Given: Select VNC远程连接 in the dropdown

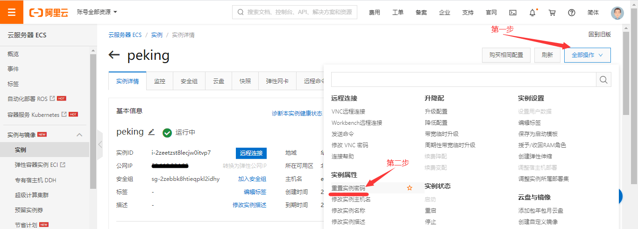Looking at the screenshot, I should click(348, 112).
